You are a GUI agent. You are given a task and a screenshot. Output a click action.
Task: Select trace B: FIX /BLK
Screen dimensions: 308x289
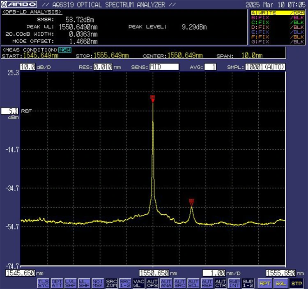278,18
